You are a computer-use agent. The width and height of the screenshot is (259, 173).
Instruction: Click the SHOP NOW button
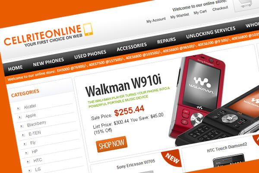[x=111, y=144]
